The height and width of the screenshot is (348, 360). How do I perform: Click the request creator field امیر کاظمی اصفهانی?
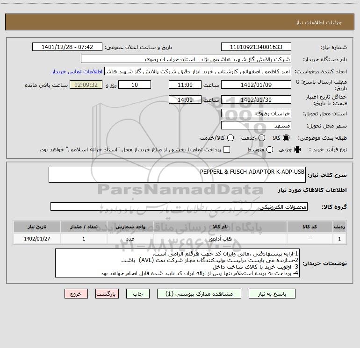pos(198,71)
